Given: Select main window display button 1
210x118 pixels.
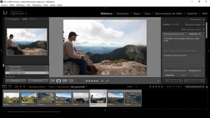Looking at the screenshot, I should [4, 87].
